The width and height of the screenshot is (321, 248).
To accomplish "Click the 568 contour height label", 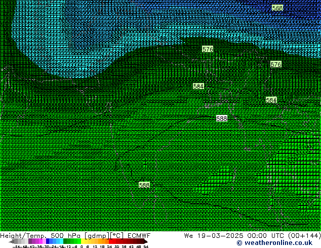I will point(277,8).
